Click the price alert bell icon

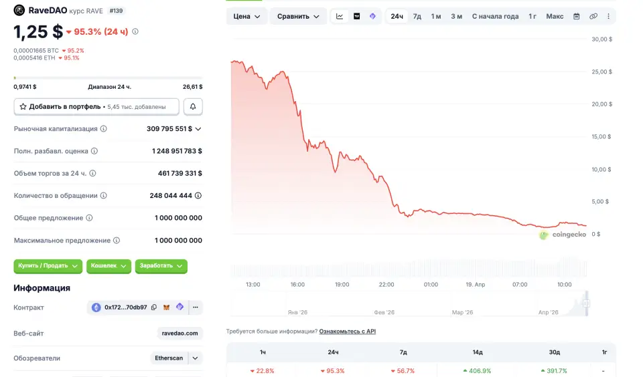pyautogui.click(x=193, y=106)
